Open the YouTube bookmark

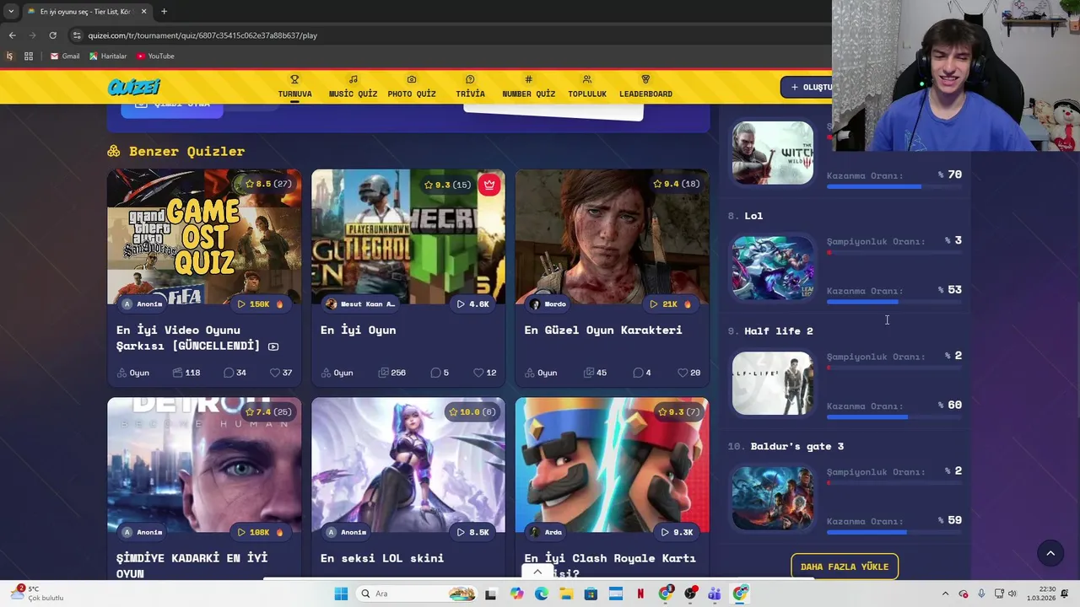click(155, 56)
